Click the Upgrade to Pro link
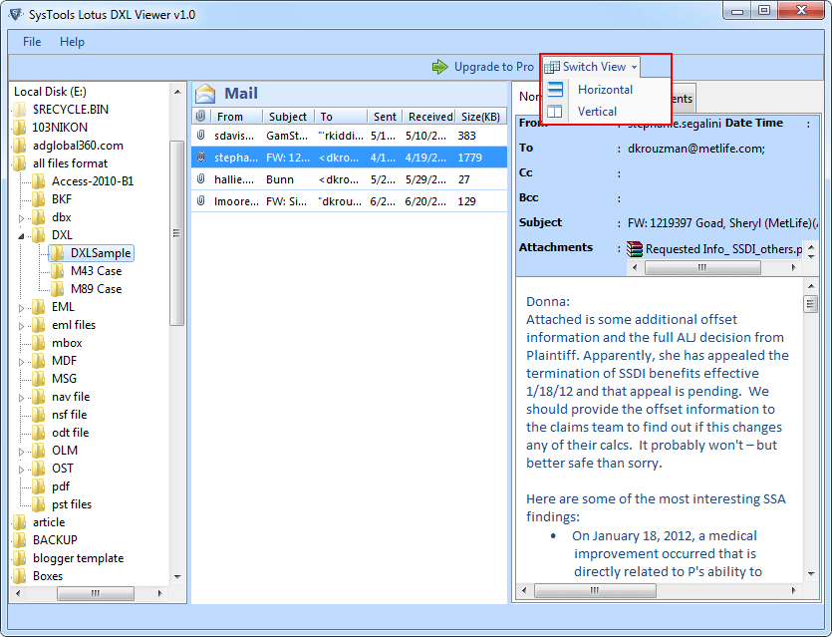 point(494,67)
